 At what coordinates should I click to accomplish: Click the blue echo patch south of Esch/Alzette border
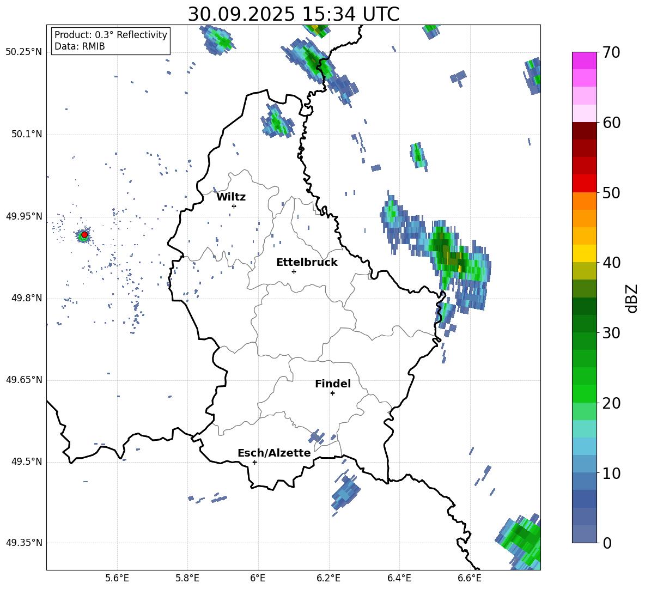[345, 491]
